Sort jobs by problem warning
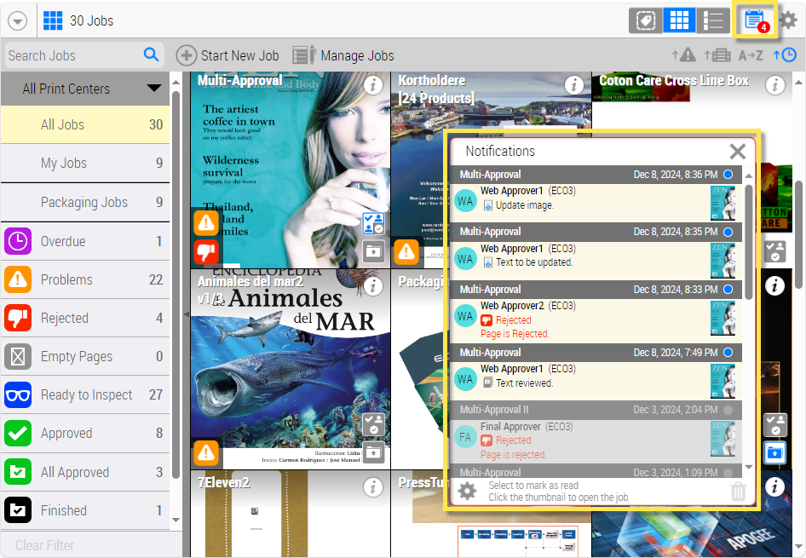 click(683, 55)
